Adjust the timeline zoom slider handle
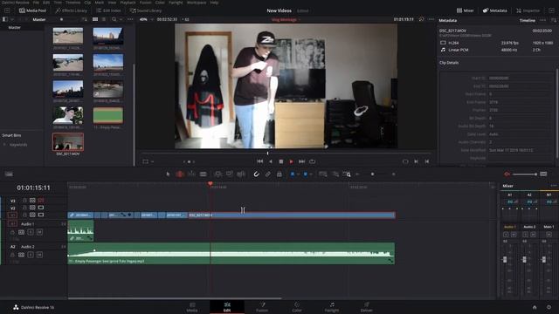 click(x=373, y=174)
